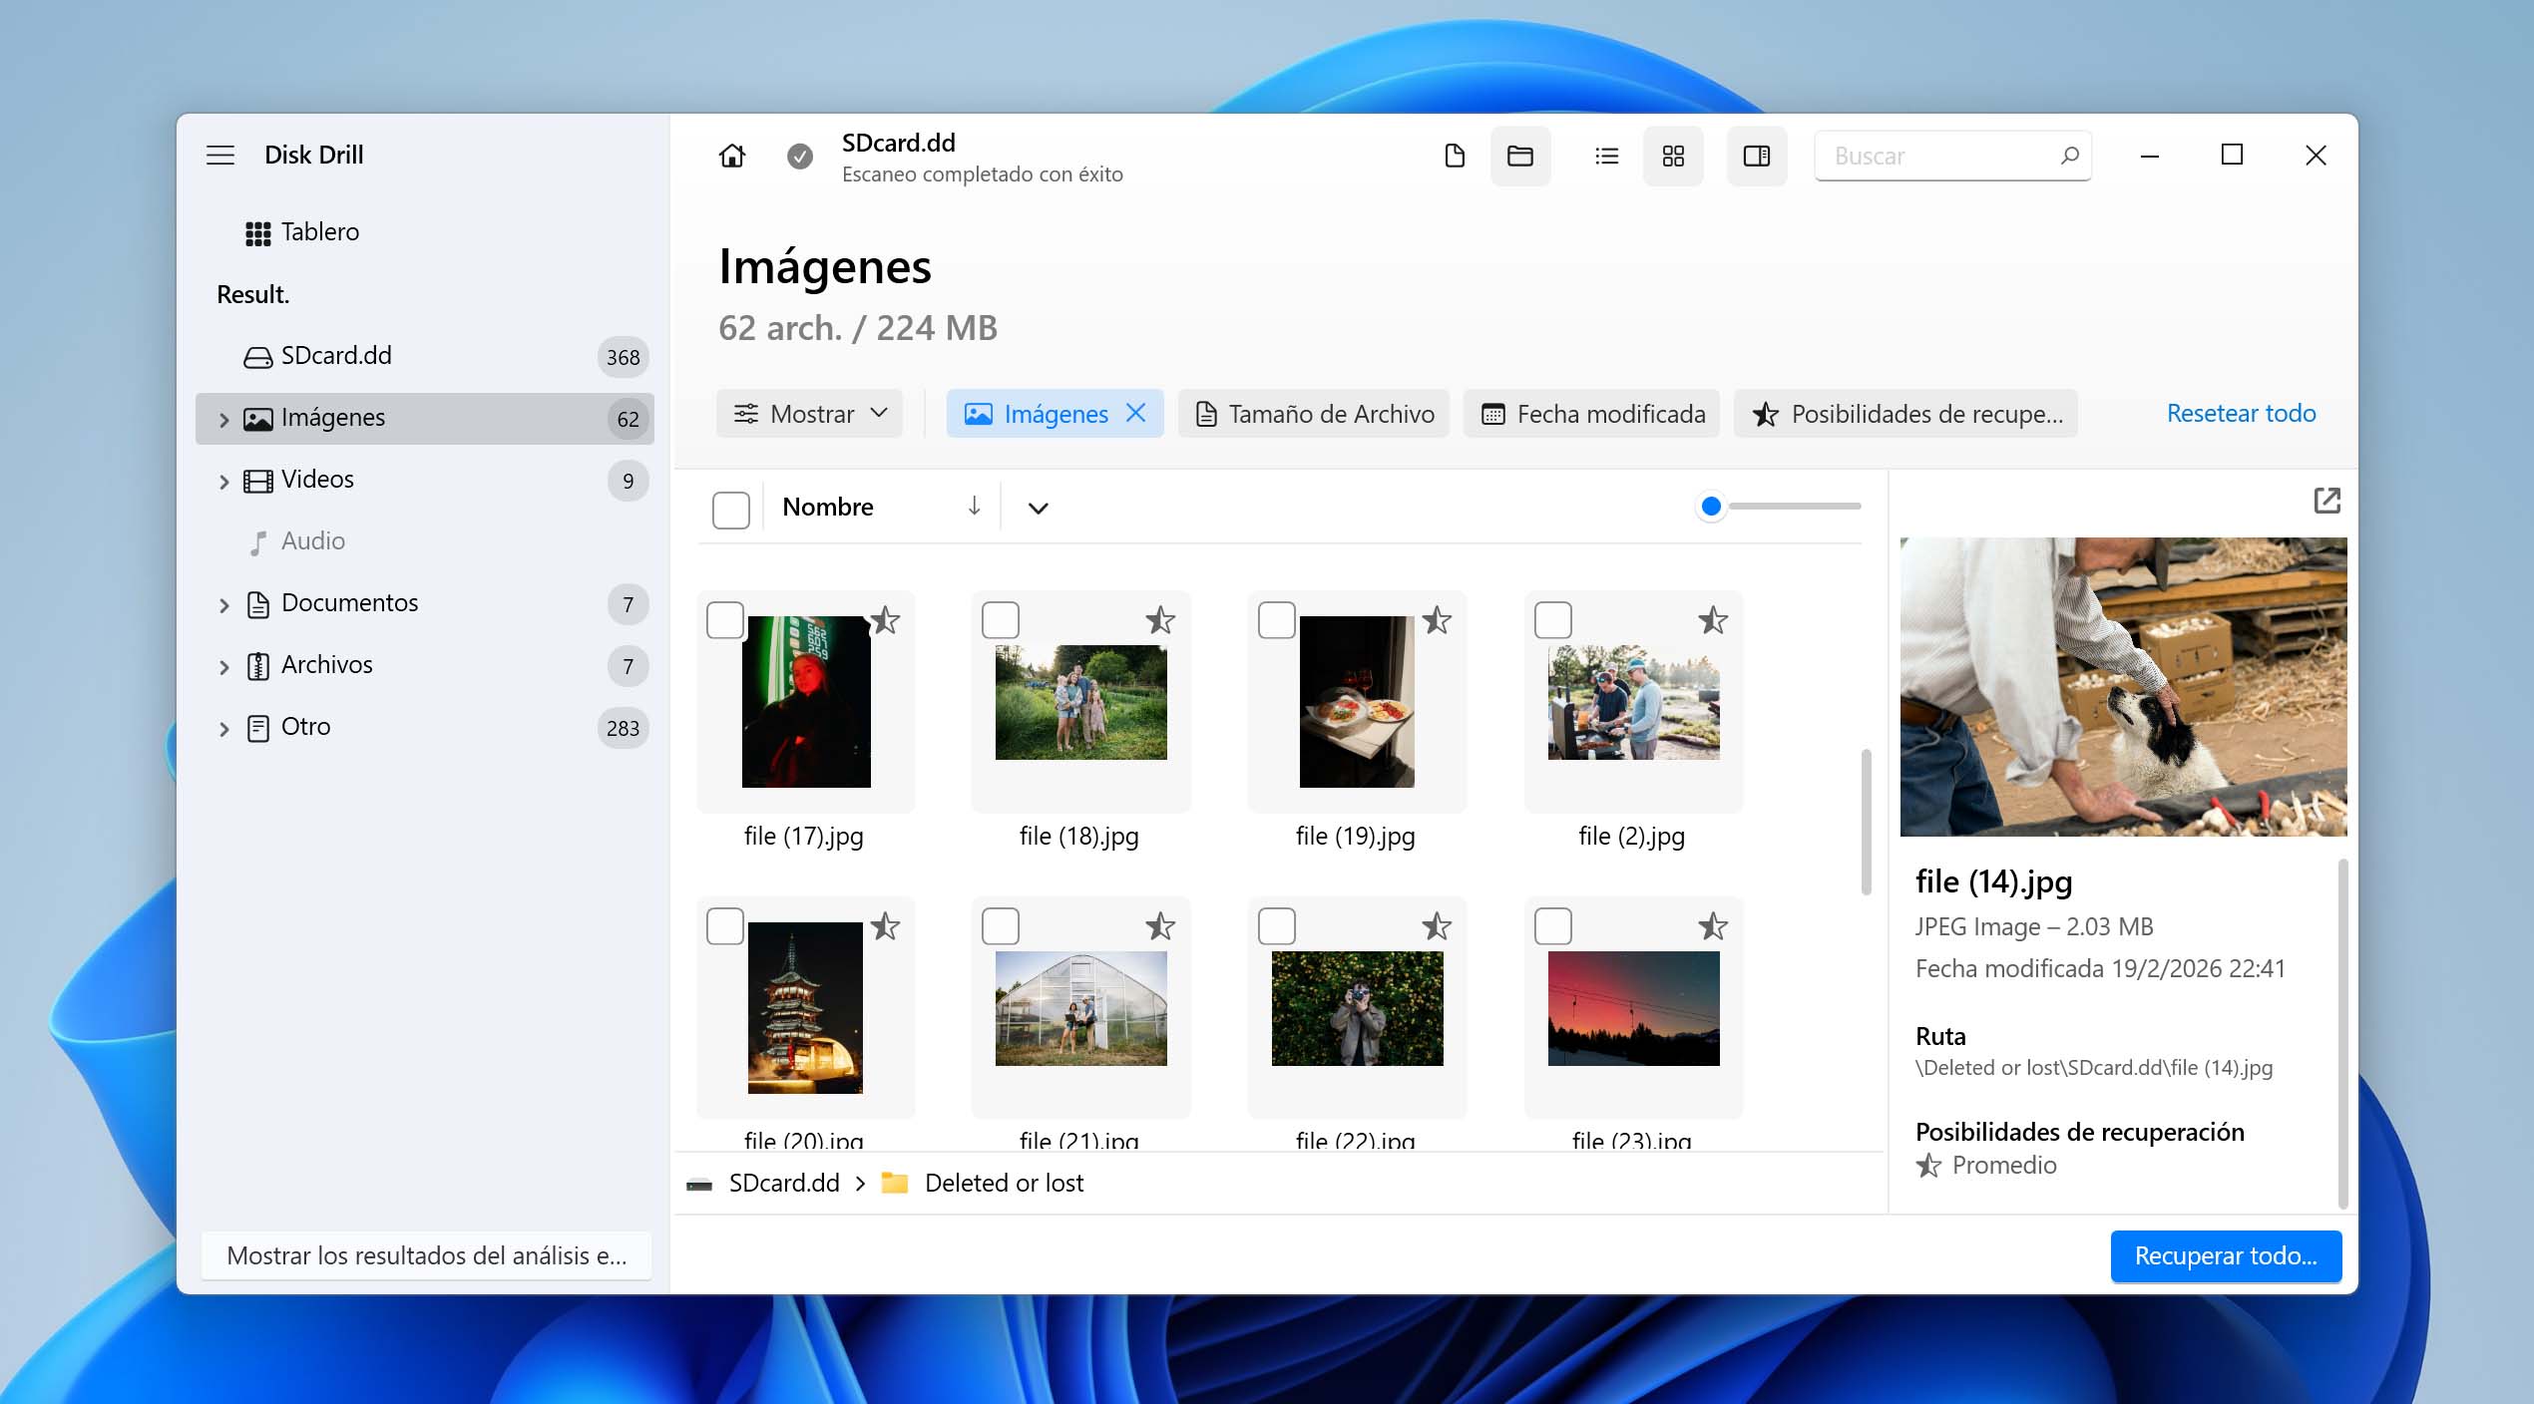2534x1404 pixels.
Task: Click the star on file (17).jpg
Action: point(885,620)
